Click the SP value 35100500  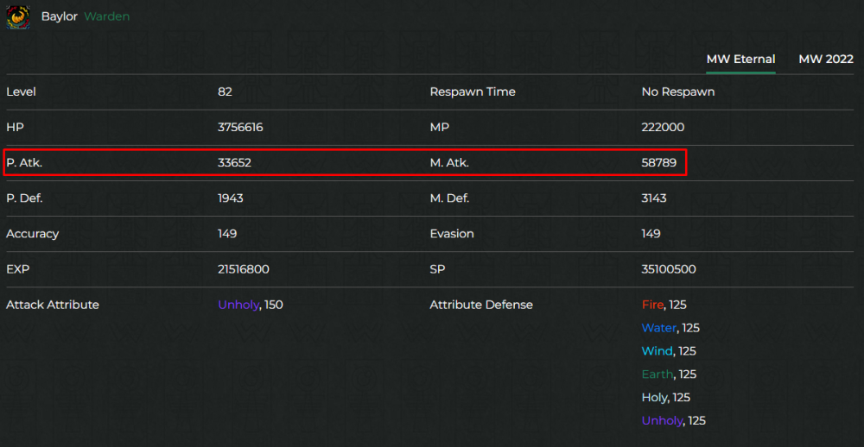point(668,269)
